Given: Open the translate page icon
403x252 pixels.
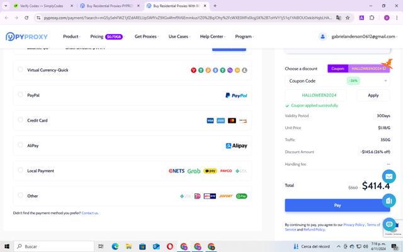Looking at the screenshot, I should 339,18.
